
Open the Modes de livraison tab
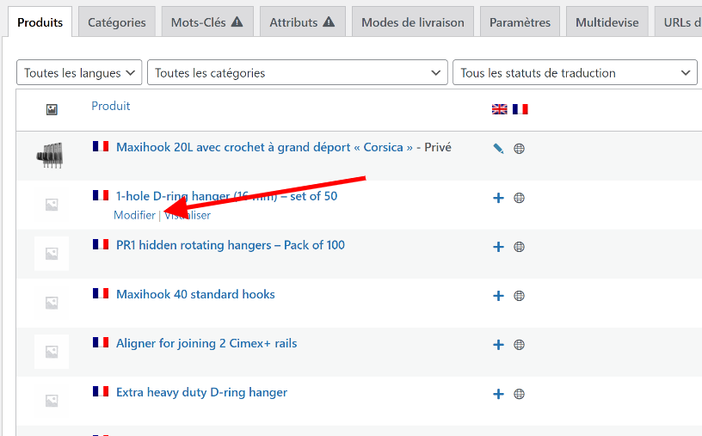click(x=413, y=22)
